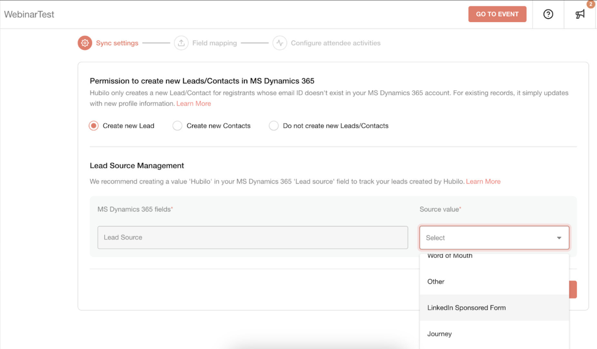Click the GO TO EVENT button
Image resolution: width=597 pixels, height=349 pixels.
[497, 14]
